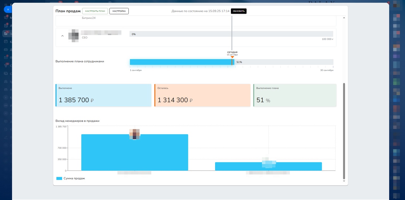Click avatar atop the taller sales bar

pos(135,134)
